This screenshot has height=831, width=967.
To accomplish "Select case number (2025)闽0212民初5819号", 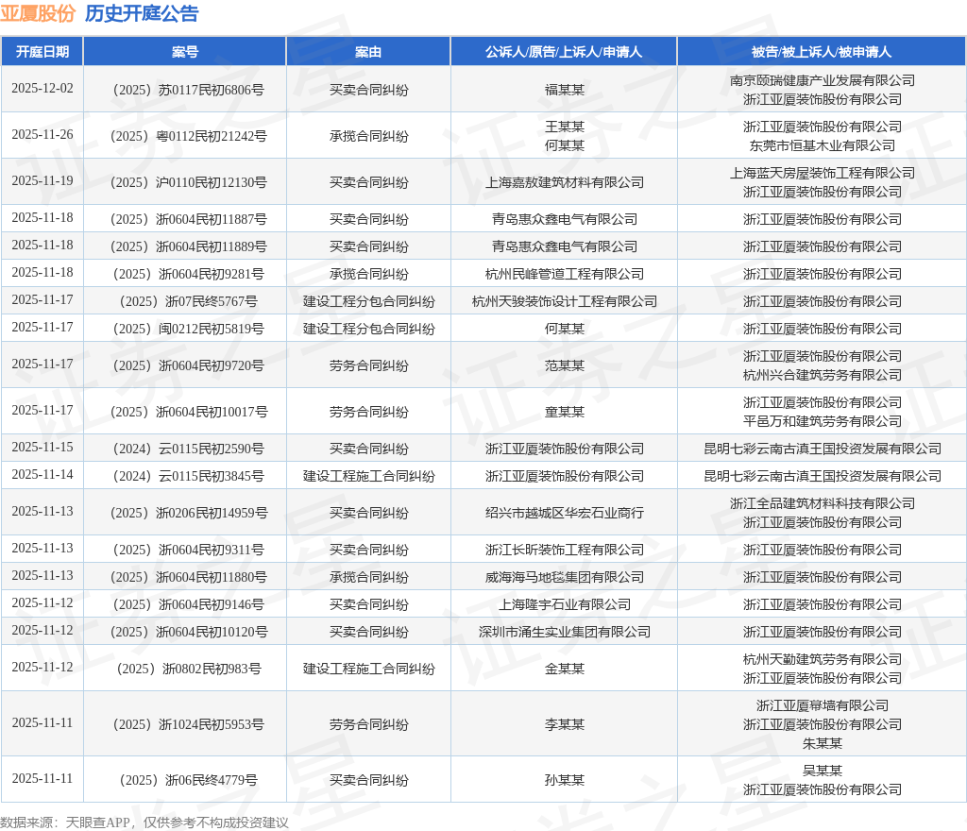I will [188, 330].
